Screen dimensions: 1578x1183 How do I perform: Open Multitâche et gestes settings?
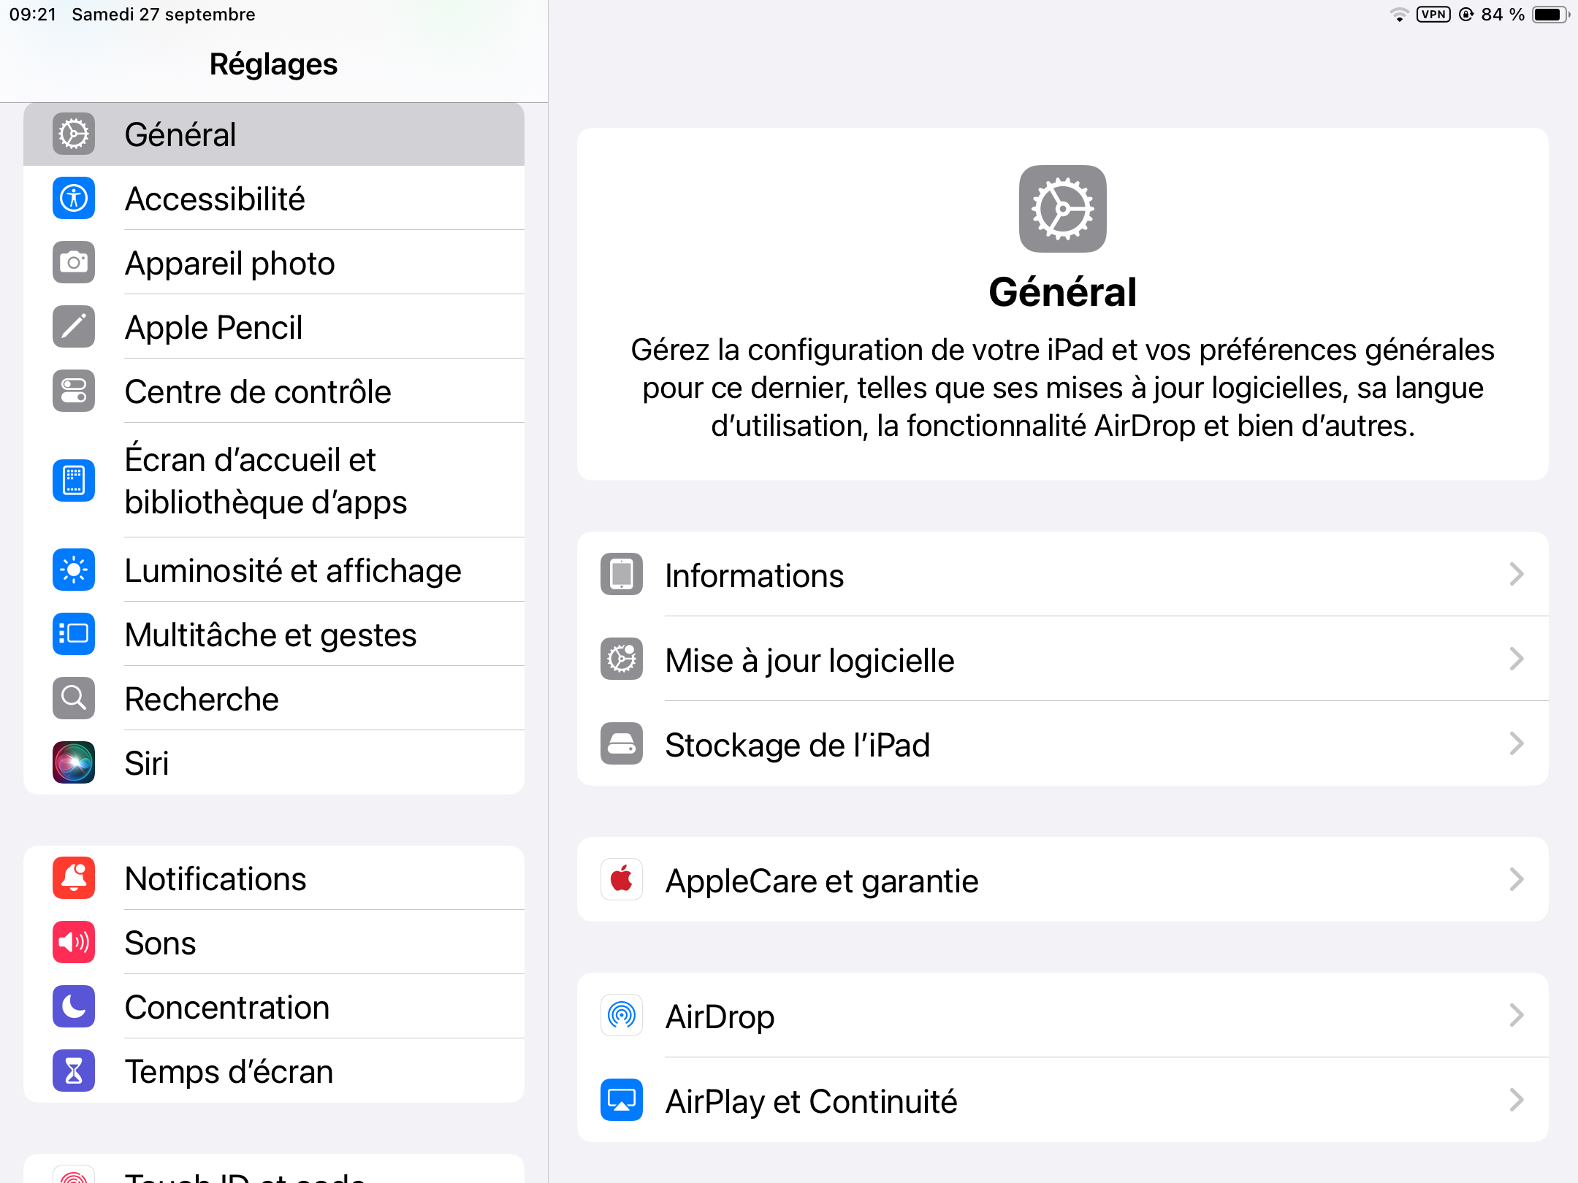[270, 635]
